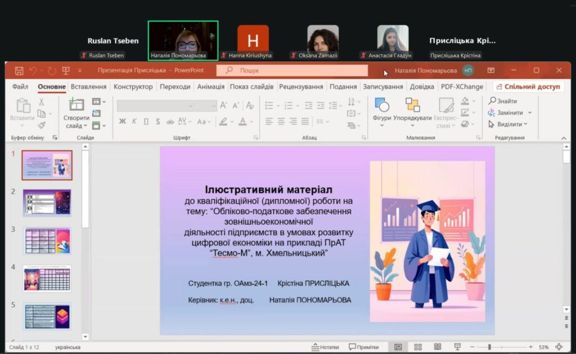Toggle Notes (Нотатки) pane
The height and width of the screenshot is (354, 576).
325,347
